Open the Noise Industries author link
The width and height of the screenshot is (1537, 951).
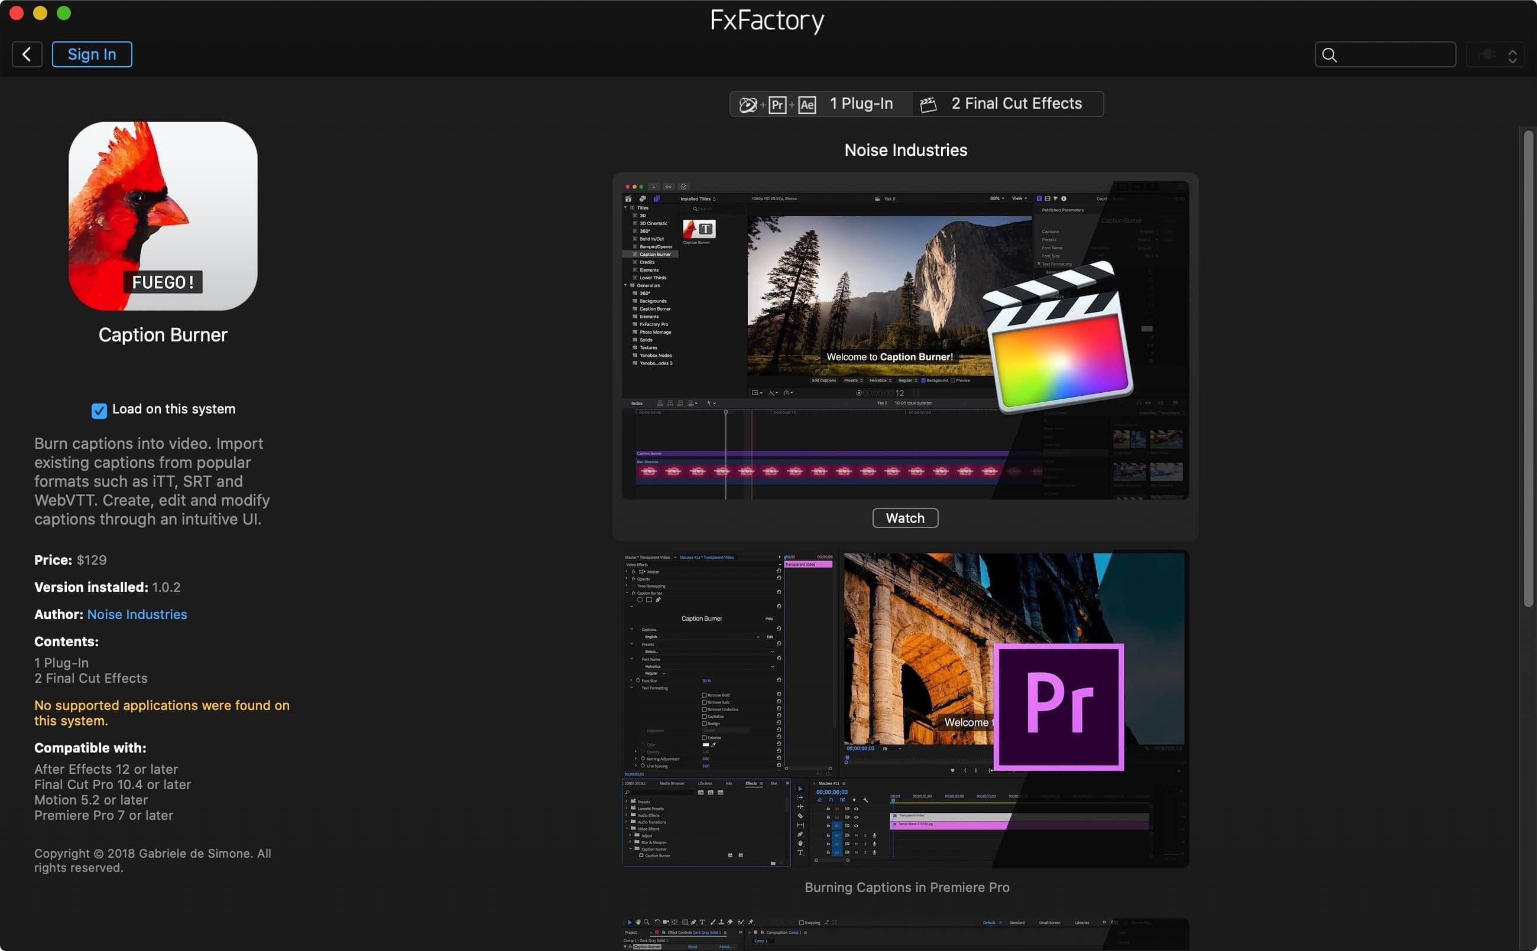(x=137, y=614)
